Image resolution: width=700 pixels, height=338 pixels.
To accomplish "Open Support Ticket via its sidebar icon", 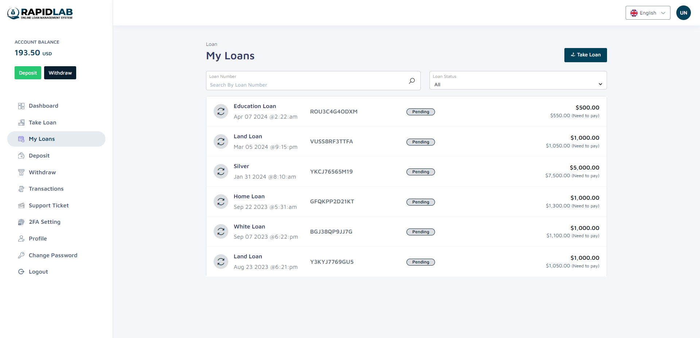I will coord(21,205).
